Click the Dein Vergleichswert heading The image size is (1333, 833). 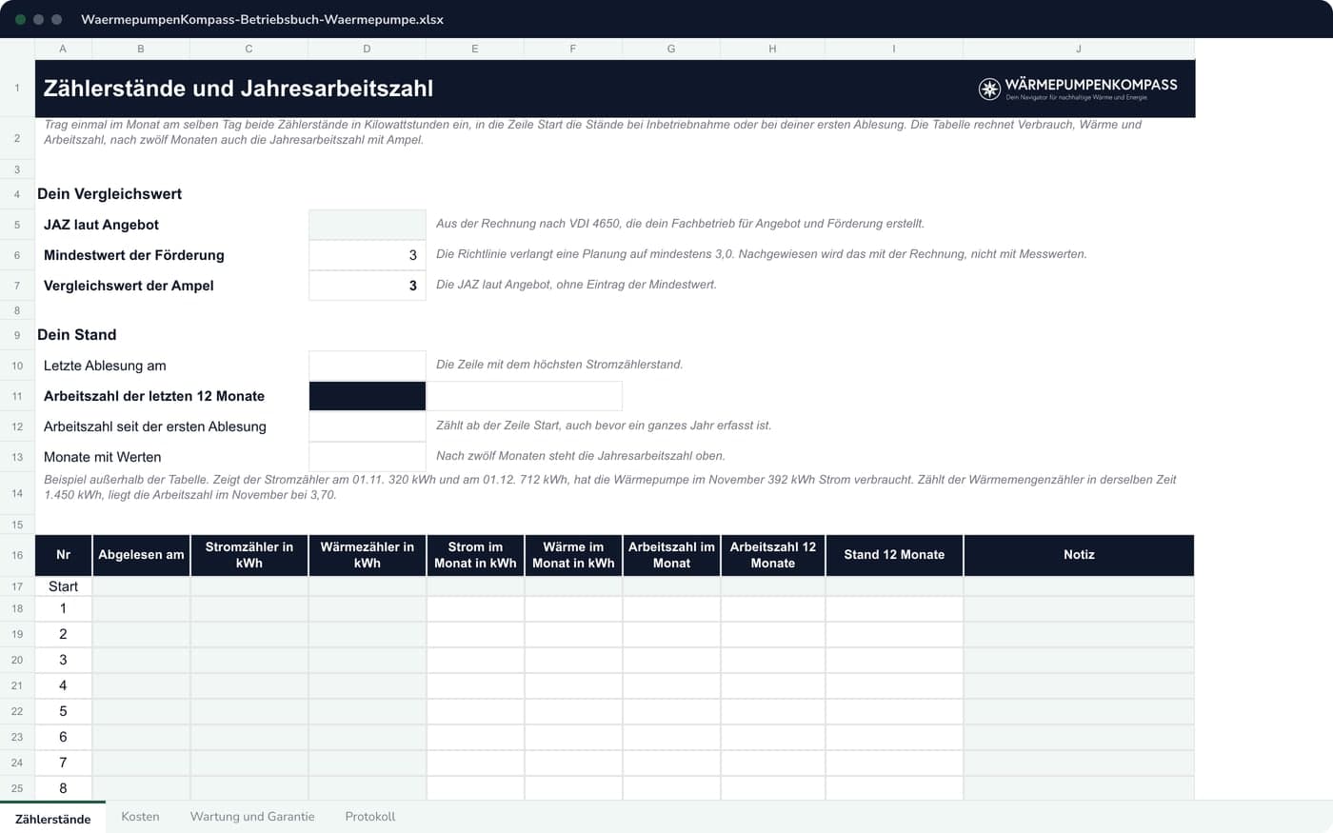tap(109, 194)
